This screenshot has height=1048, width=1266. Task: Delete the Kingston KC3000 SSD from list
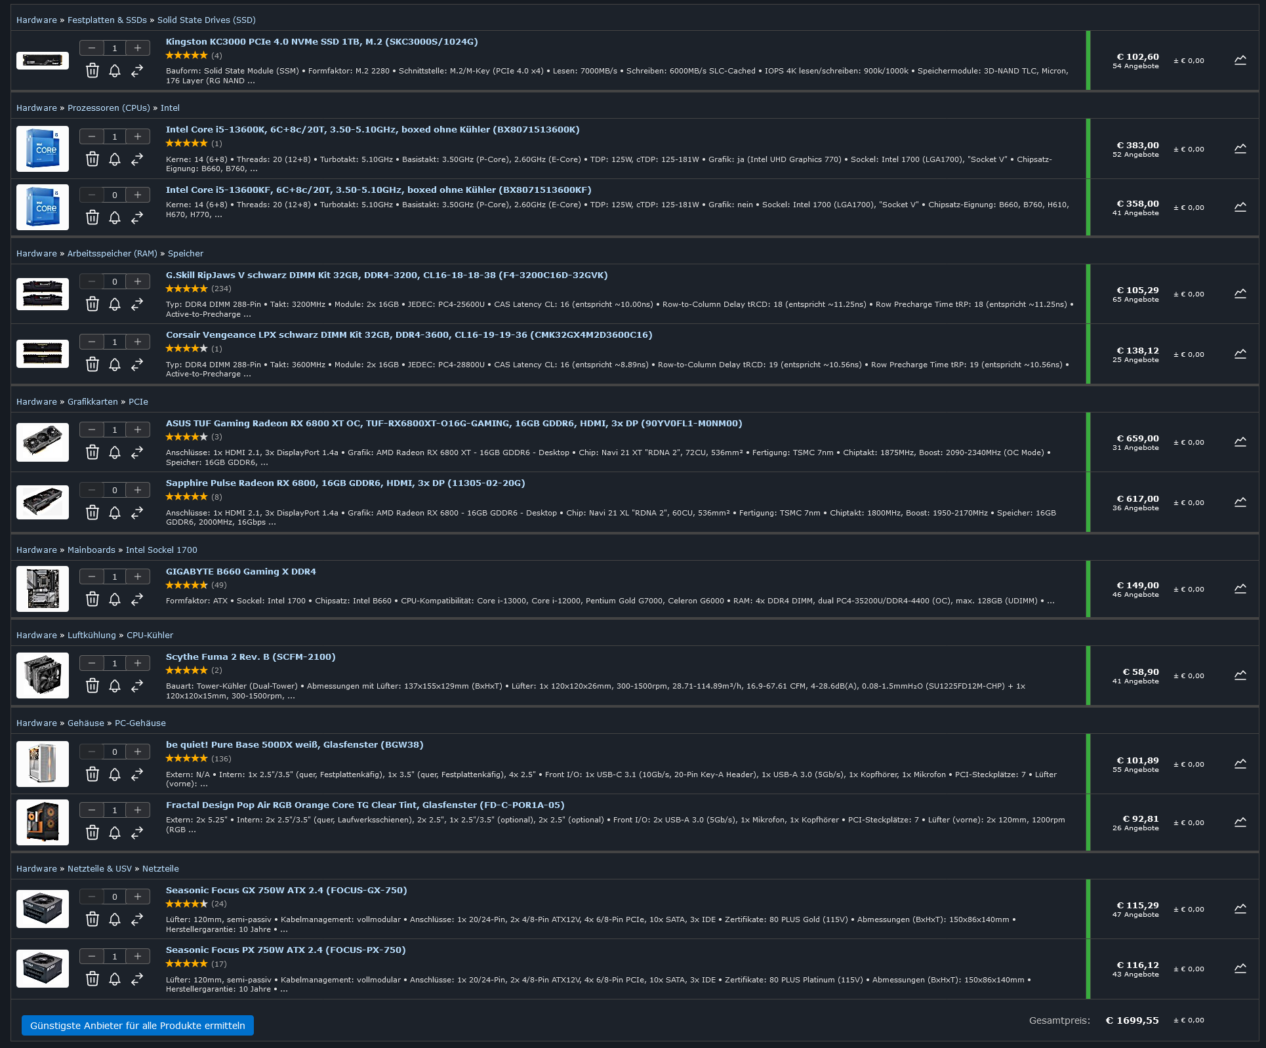click(x=92, y=71)
